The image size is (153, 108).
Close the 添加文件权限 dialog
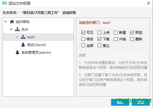(148, 3)
